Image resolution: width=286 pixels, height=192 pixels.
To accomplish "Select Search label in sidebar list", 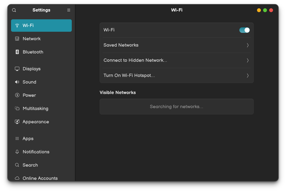I will pos(30,165).
